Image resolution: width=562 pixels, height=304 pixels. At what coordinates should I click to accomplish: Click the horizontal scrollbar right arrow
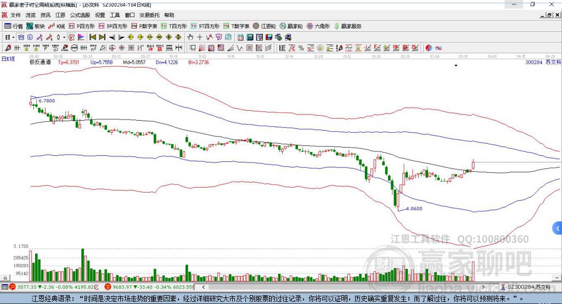tap(483, 287)
